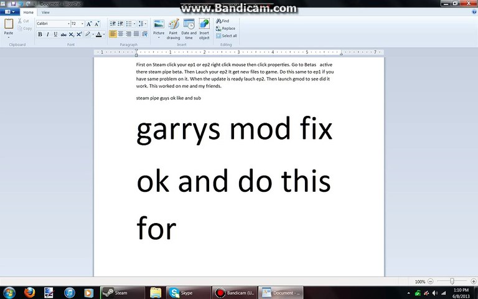Click the zoom slider handle
This screenshot has width=478, height=299.
point(452,281)
